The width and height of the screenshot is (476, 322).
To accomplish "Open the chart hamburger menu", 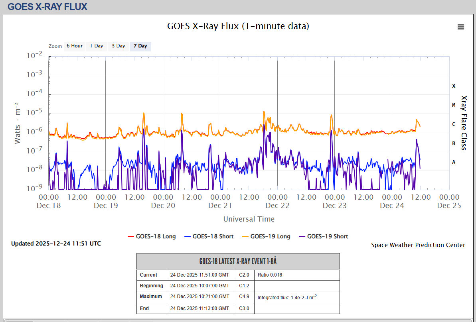I will pos(460,27).
